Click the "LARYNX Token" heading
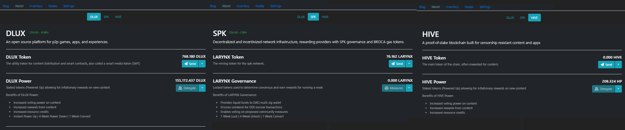 click(x=228, y=57)
